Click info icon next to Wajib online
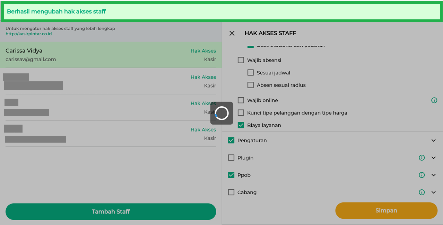The height and width of the screenshot is (225, 443). click(x=434, y=100)
